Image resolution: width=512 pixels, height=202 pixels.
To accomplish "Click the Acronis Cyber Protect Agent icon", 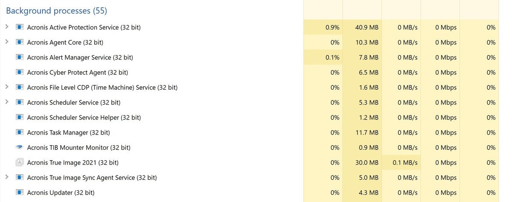I will [x=19, y=72].
